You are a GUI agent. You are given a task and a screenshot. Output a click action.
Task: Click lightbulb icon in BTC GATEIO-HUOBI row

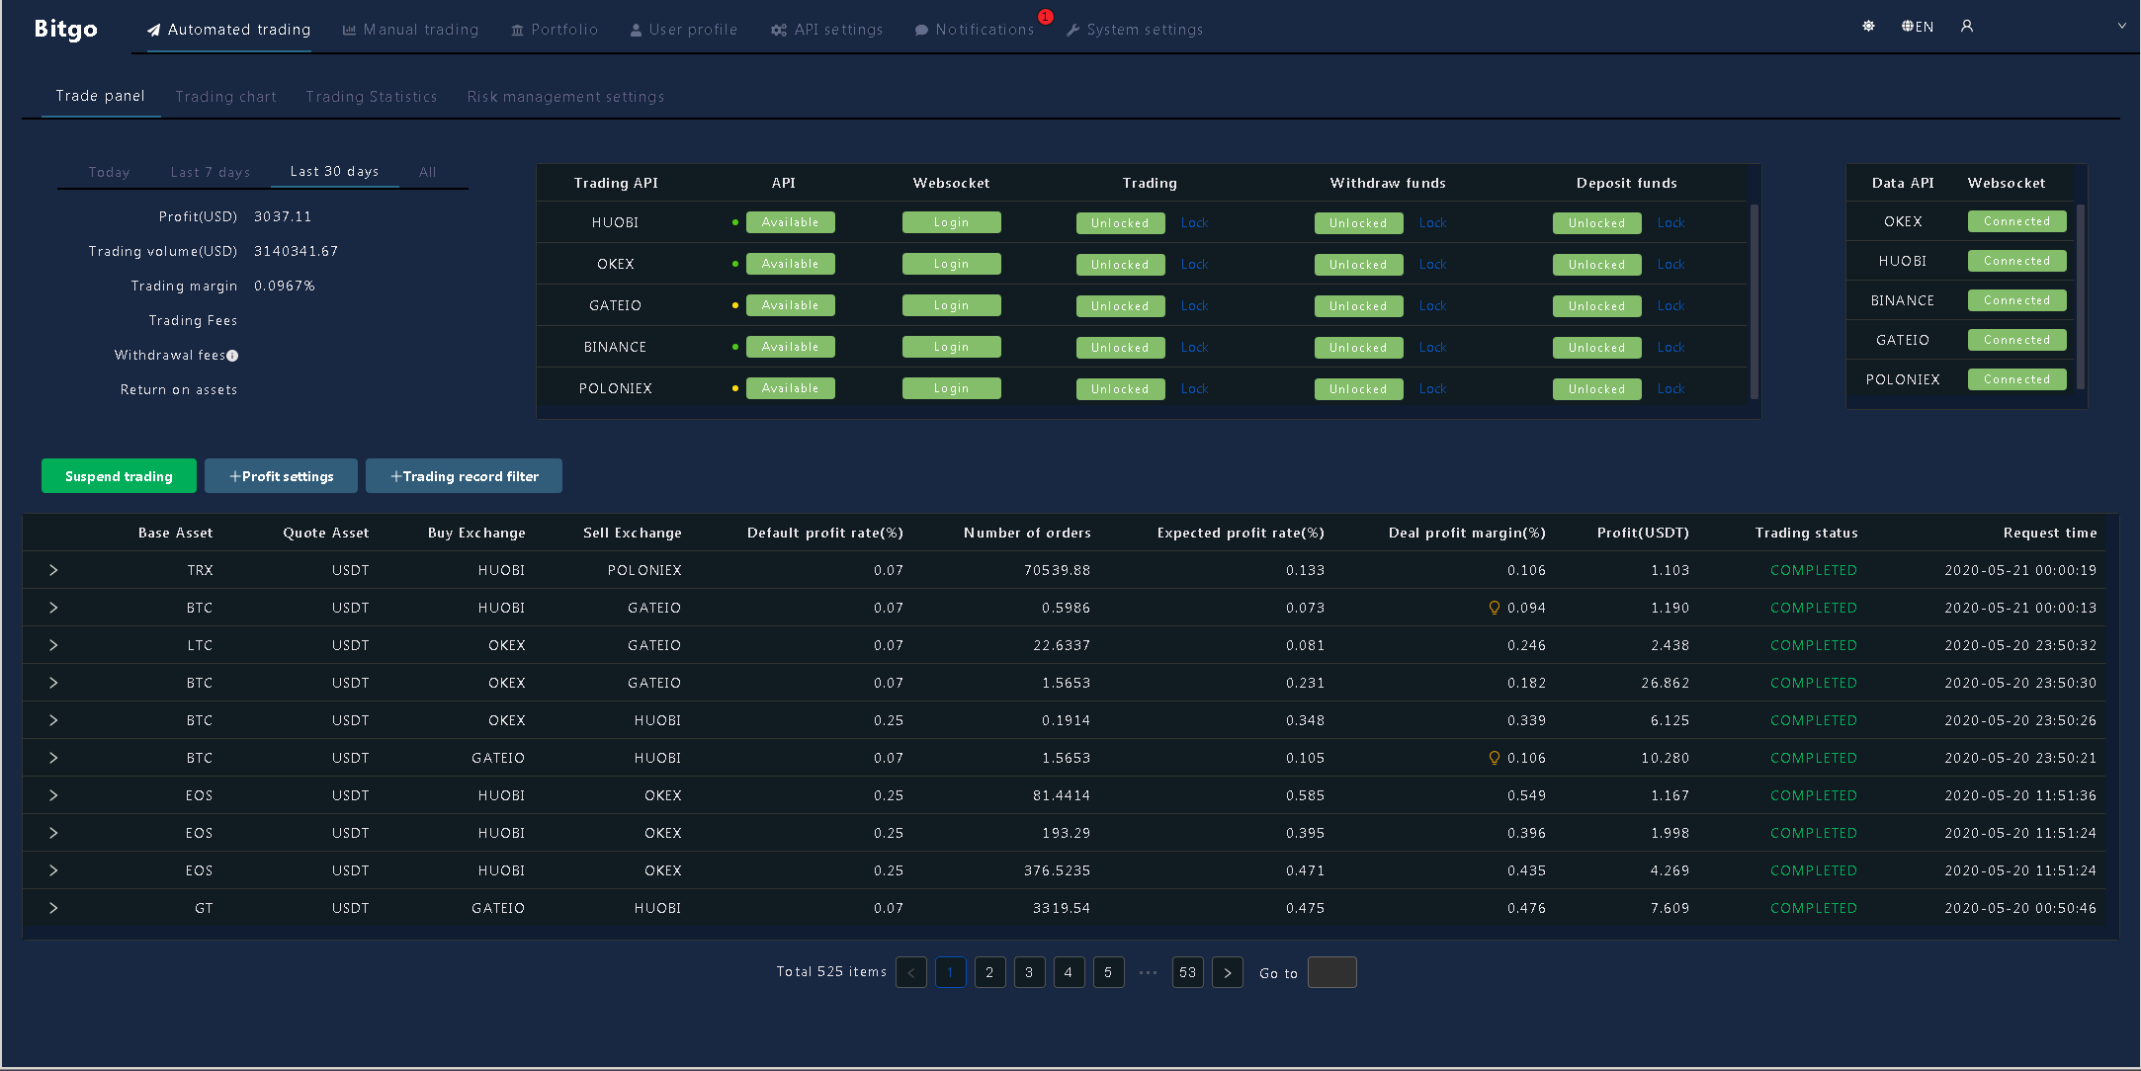click(1495, 758)
